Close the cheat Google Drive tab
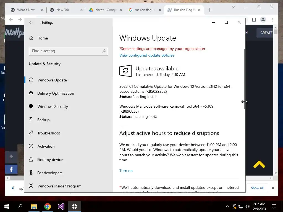The height and width of the screenshot is (212, 283). [x=121, y=10]
